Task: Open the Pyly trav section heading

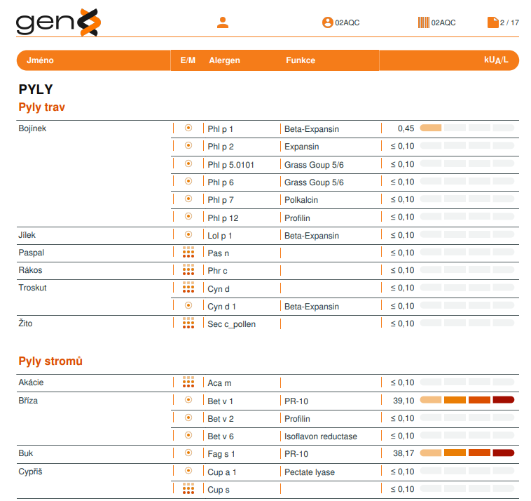Action: tap(42, 107)
